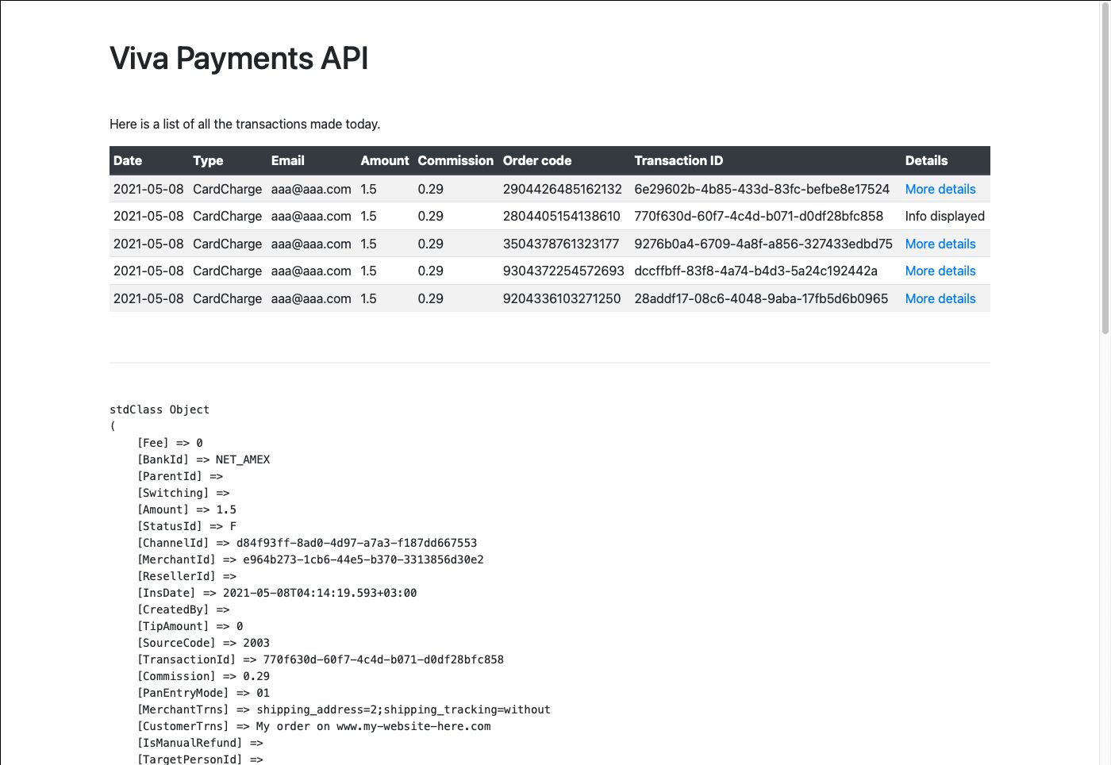Click the MerchantId line in the object dump
The height and width of the screenshot is (765, 1111).
pyautogui.click(x=310, y=559)
